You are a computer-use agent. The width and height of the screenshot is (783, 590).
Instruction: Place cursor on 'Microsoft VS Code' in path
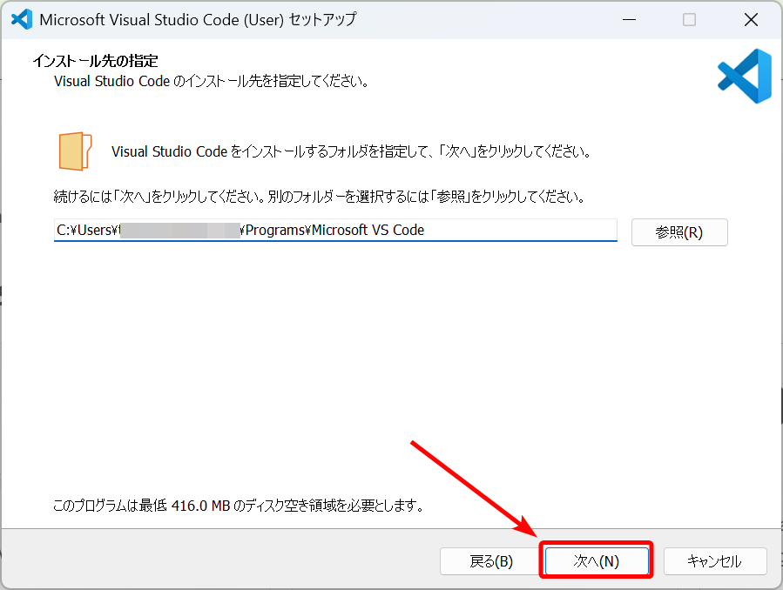[368, 231]
